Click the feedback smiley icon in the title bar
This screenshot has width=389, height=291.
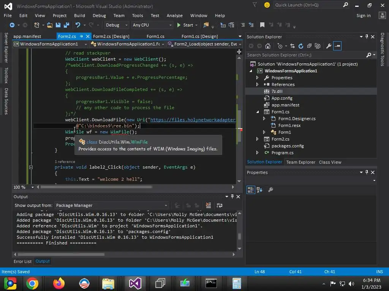(267, 5)
